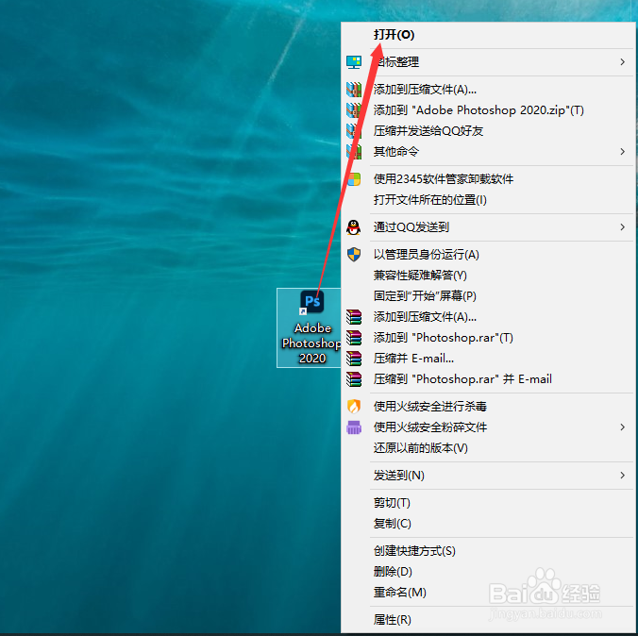638x636 pixels.
Task: Expand the 其他命令 submenu arrow
Action: 623,151
